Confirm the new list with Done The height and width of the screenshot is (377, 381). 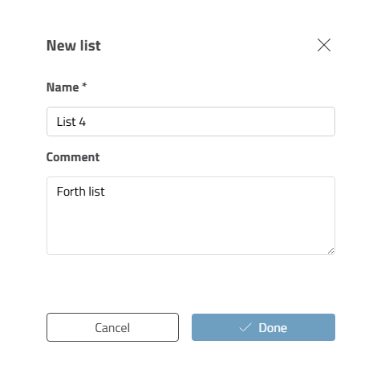coord(263,327)
